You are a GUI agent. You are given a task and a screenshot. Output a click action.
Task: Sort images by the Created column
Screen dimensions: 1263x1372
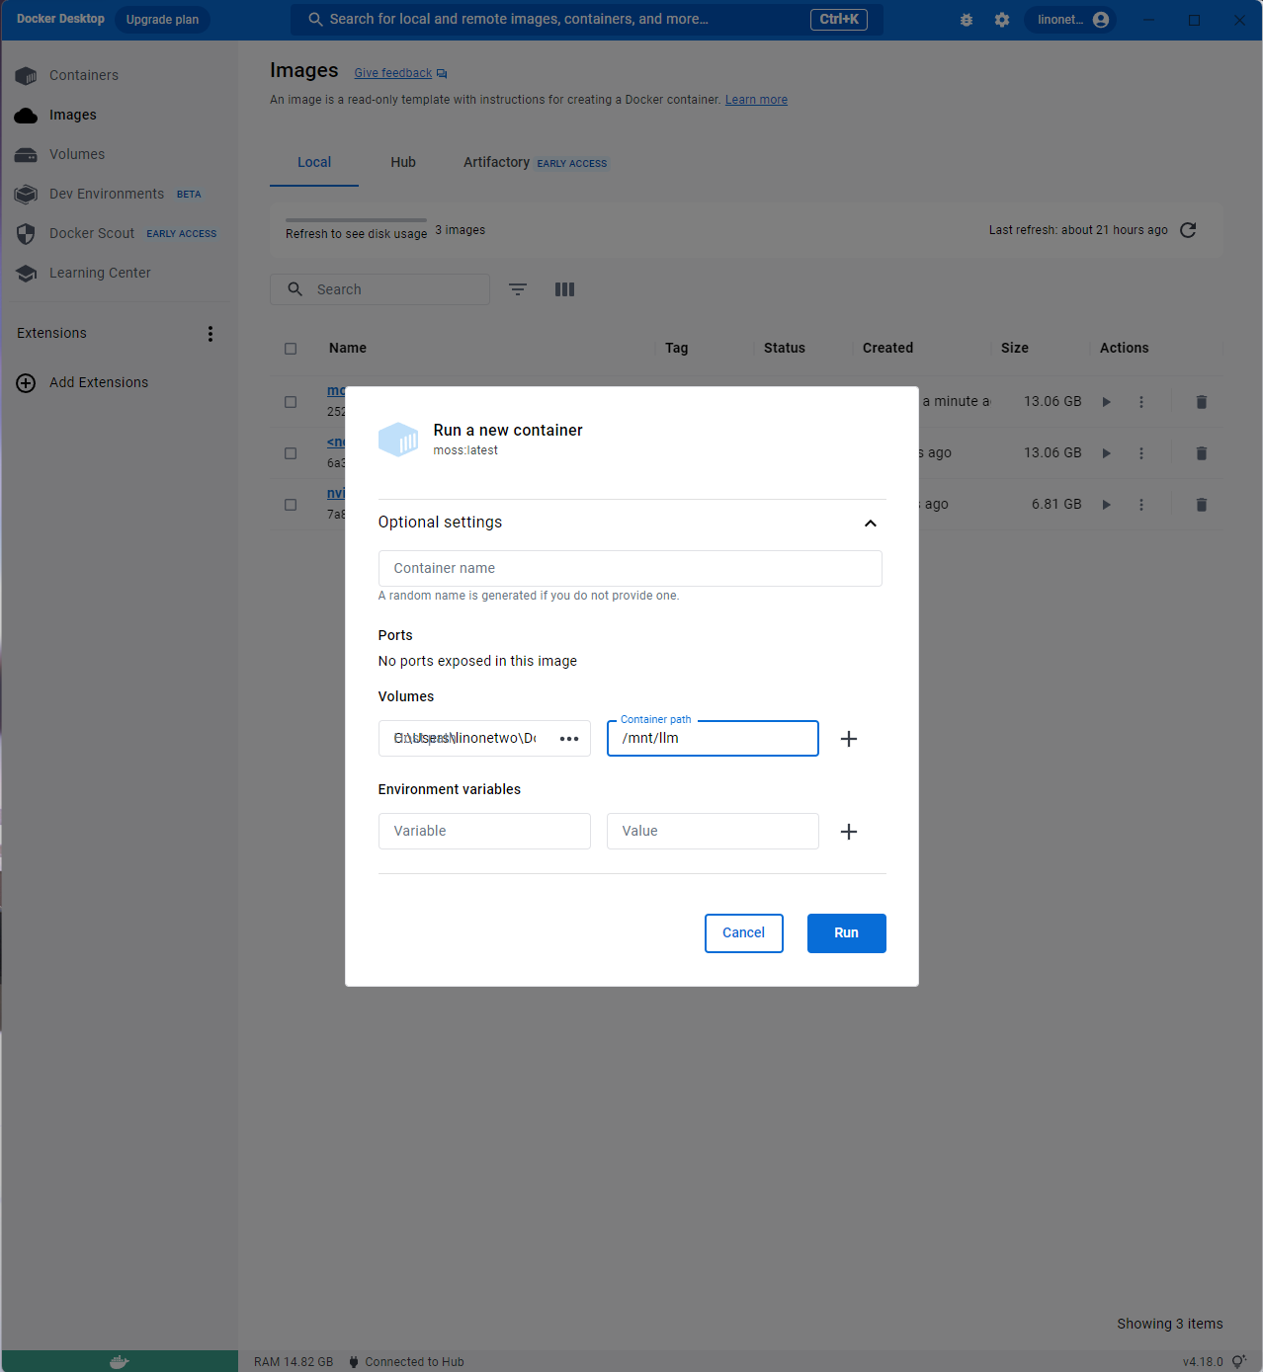(x=887, y=349)
